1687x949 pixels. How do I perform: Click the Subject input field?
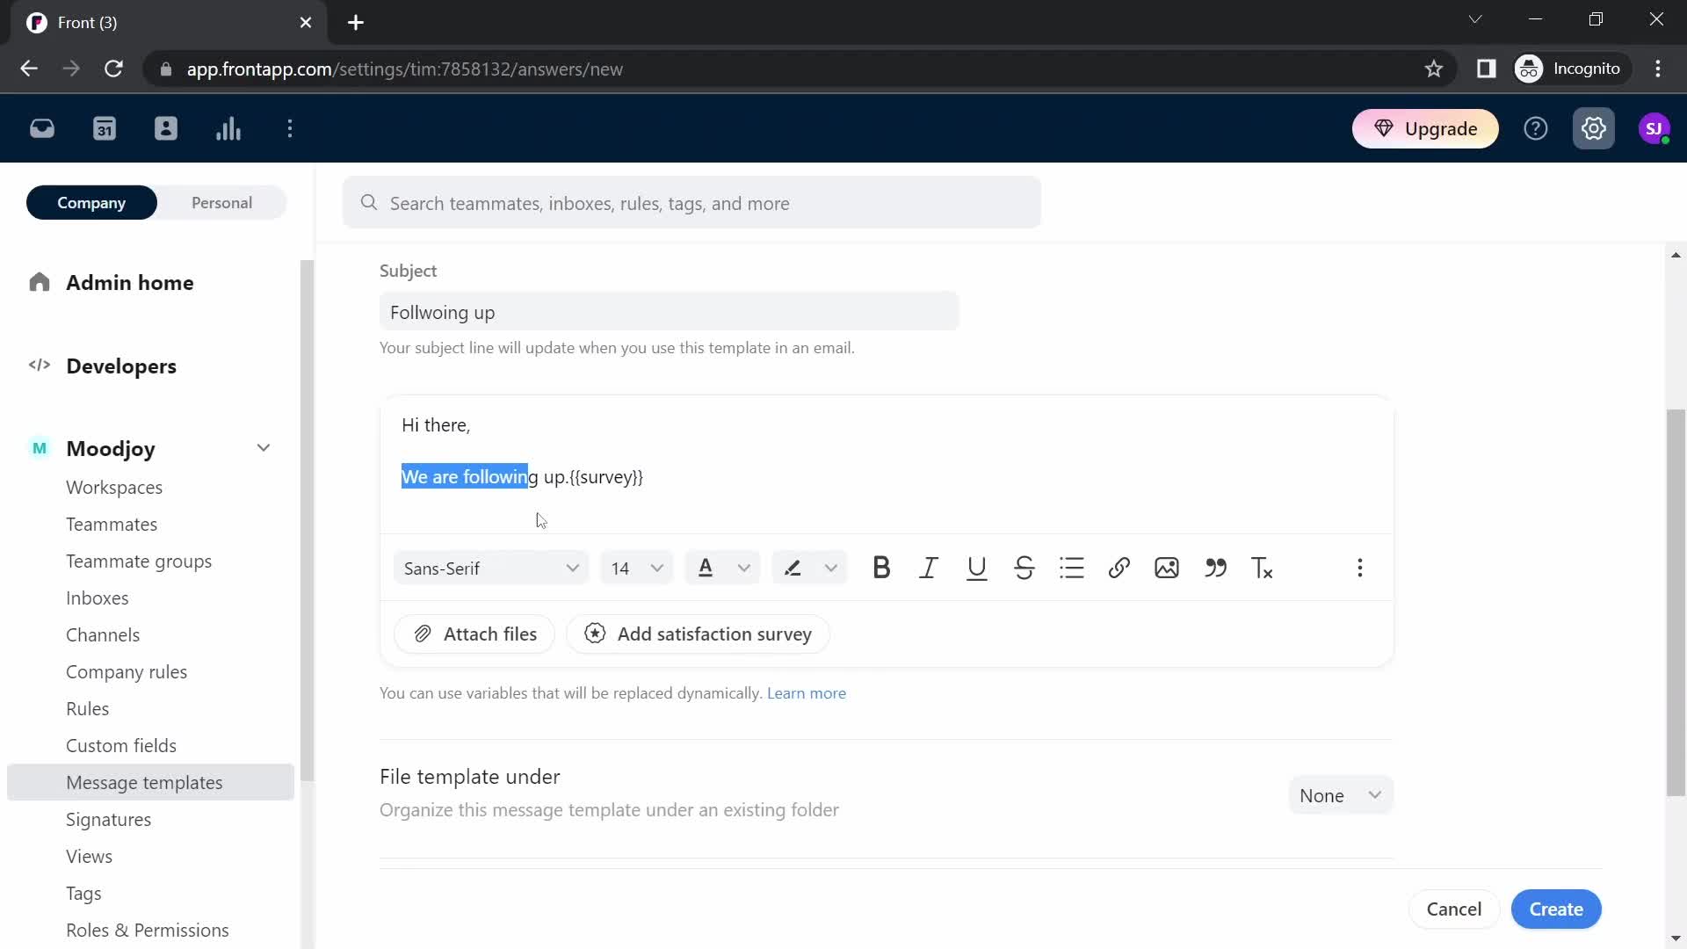pos(669,312)
